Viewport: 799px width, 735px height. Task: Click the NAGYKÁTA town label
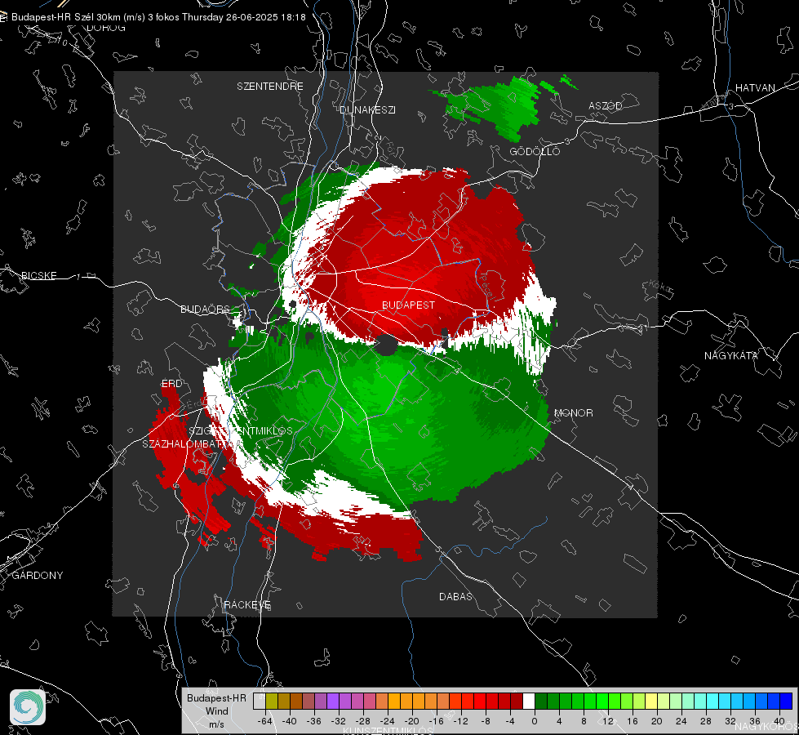pos(730,355)
